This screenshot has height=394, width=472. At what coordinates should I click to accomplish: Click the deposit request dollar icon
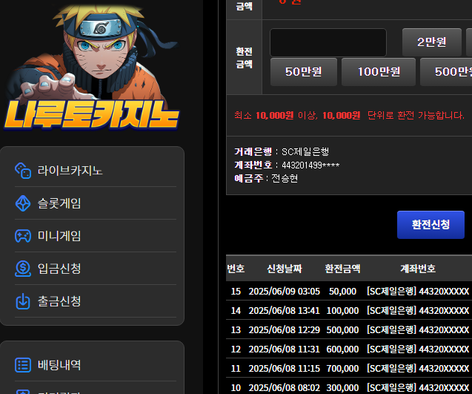pos(23,269)
